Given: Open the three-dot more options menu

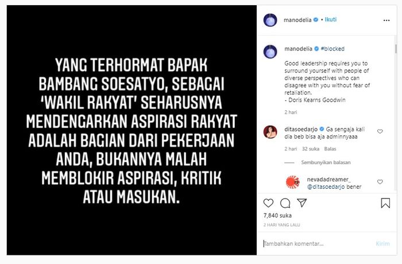Looking at the screenshot, I should [386, 20].
